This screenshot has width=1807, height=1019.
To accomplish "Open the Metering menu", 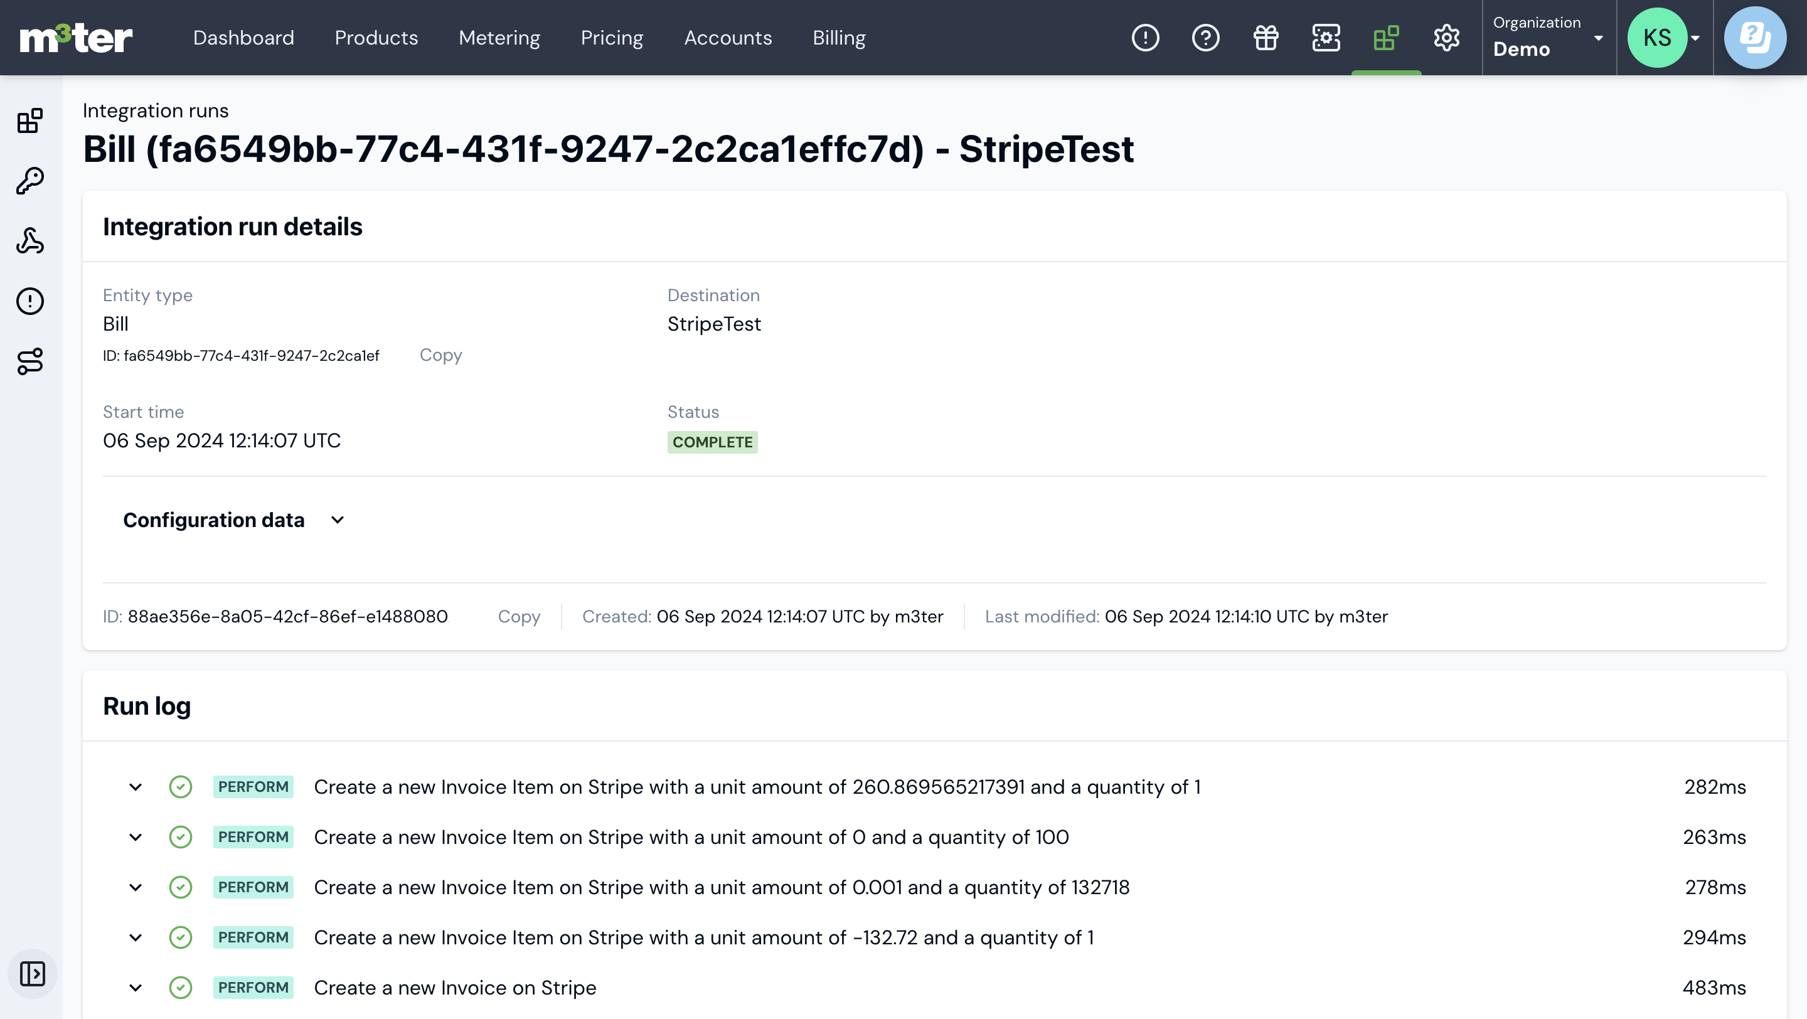I will (x=499, y=38).
